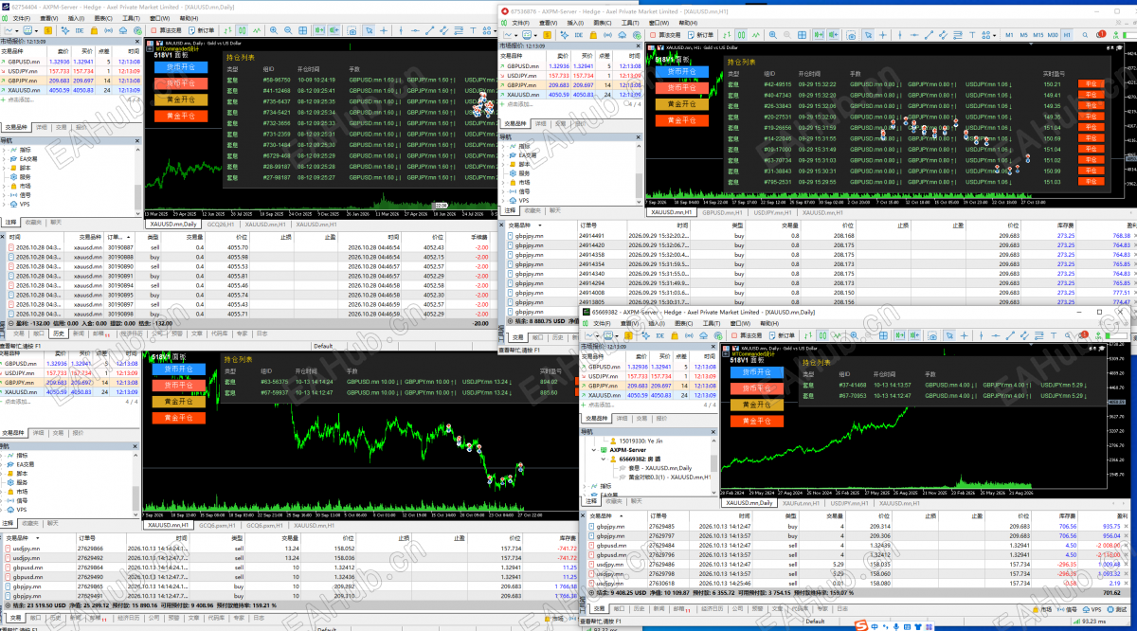Click 新订单 in the 62754404 window toolbar
This screenshot has height=631, width=1137.
point(202,30)
